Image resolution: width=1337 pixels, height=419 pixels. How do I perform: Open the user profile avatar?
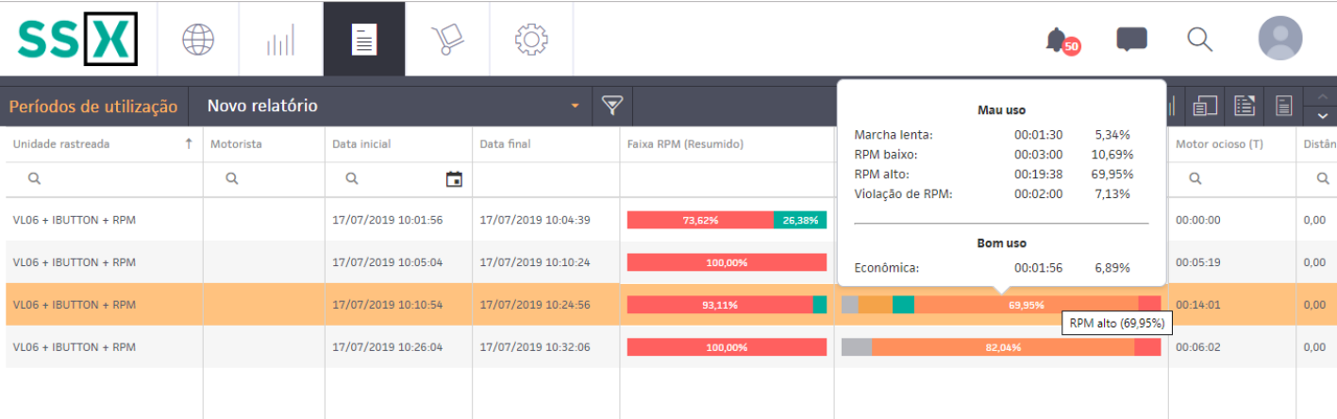click(x=1279, y=39)
